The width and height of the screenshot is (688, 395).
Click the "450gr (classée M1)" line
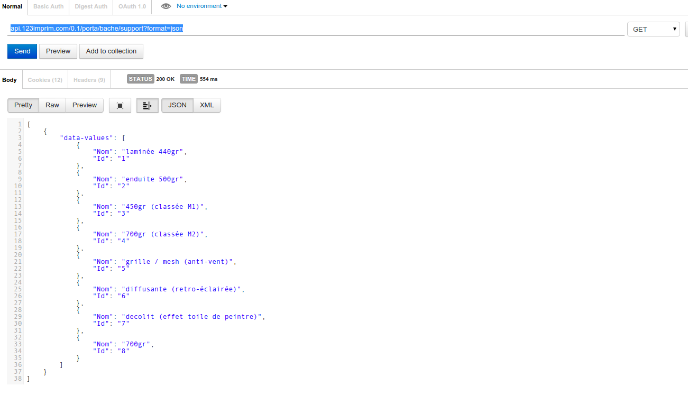click(150, 207)
